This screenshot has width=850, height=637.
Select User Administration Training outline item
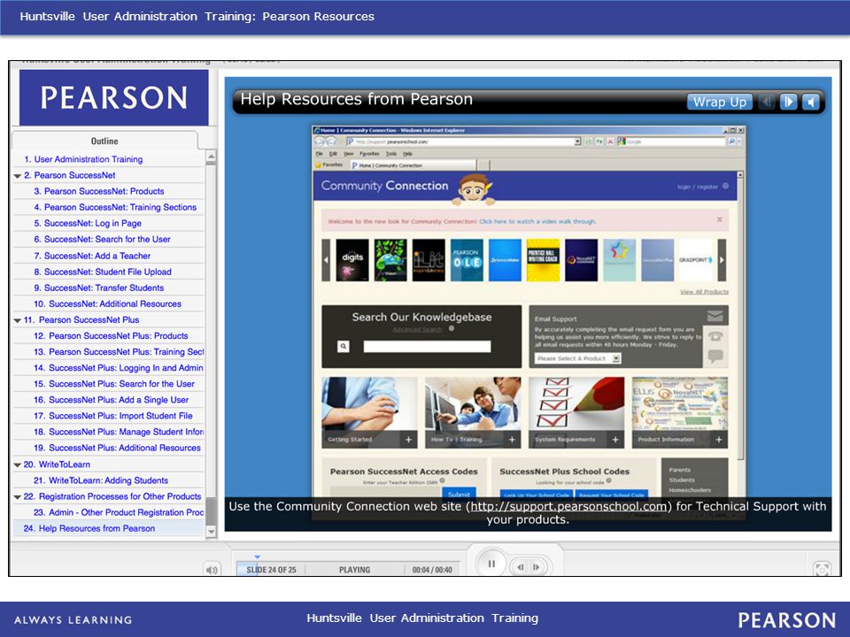pyautogui.click(x=83, y=159)
